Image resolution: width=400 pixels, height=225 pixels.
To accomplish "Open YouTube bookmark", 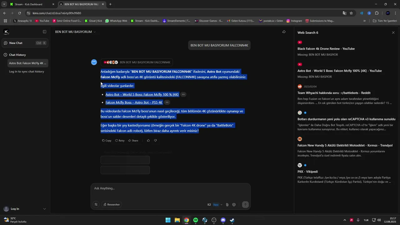I will (42, 21).
